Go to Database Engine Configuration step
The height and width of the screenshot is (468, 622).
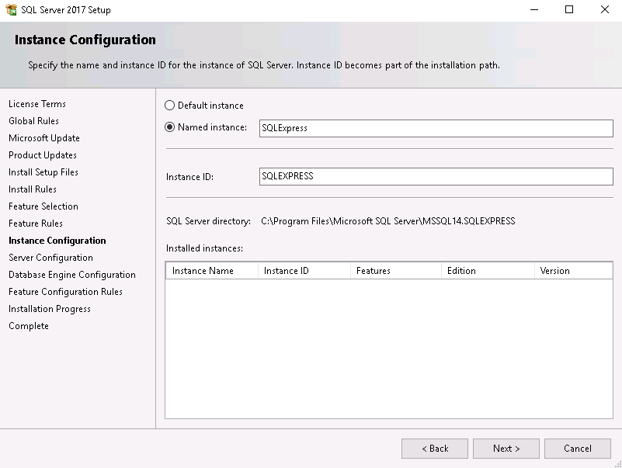[72, 275]
